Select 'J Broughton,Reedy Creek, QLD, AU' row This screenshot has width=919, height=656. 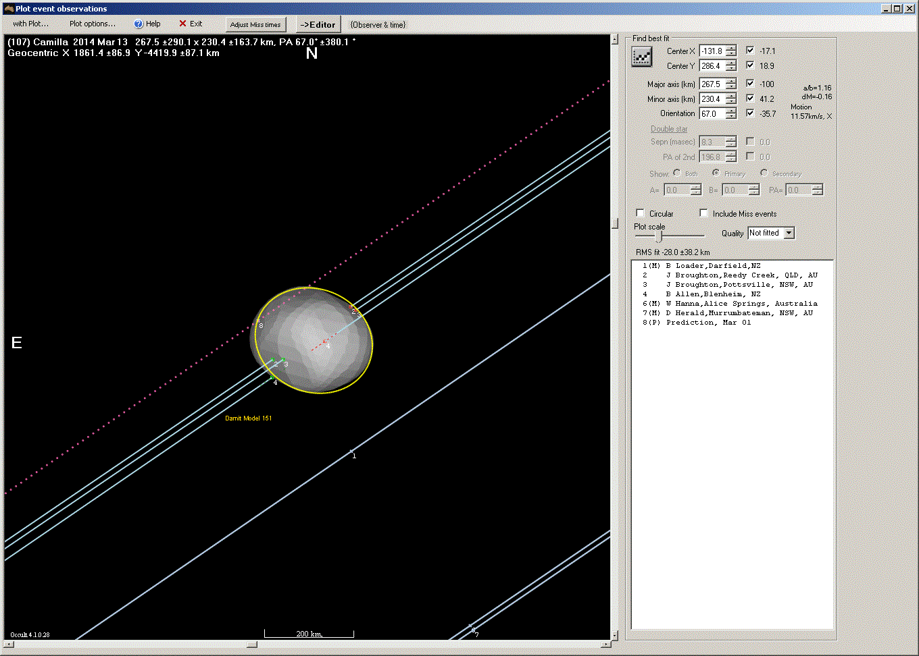point(732,275)
